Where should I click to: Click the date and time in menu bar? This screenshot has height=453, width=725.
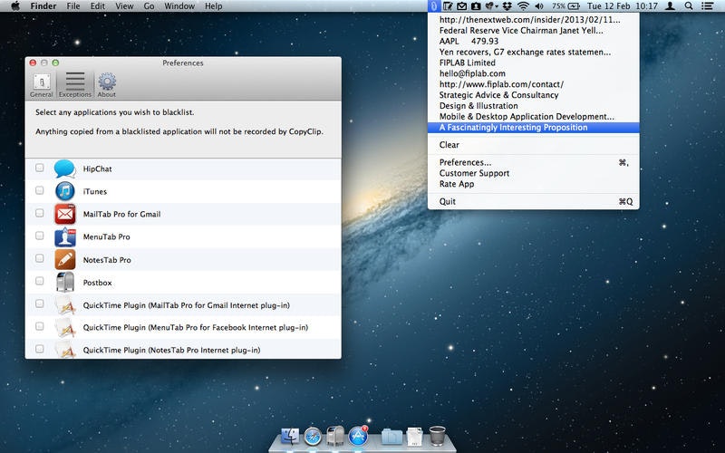point(623,6)
